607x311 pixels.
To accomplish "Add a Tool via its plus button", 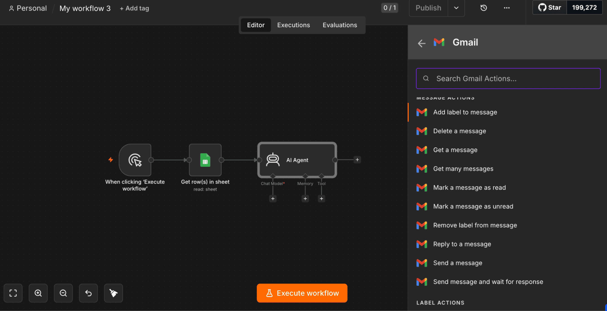I will pyautogui.click(x=321, y=199).
